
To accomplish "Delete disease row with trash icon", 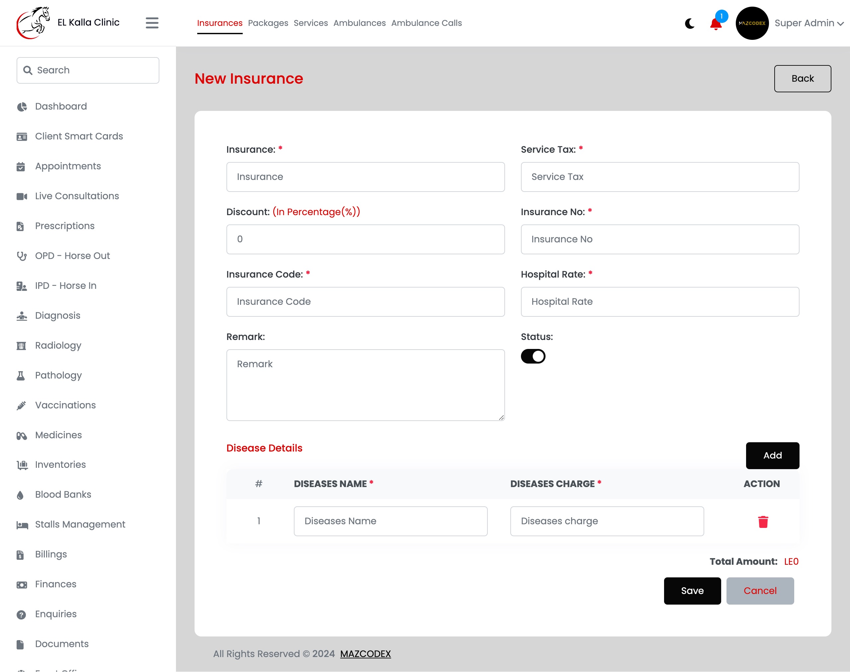I will 763,522.
